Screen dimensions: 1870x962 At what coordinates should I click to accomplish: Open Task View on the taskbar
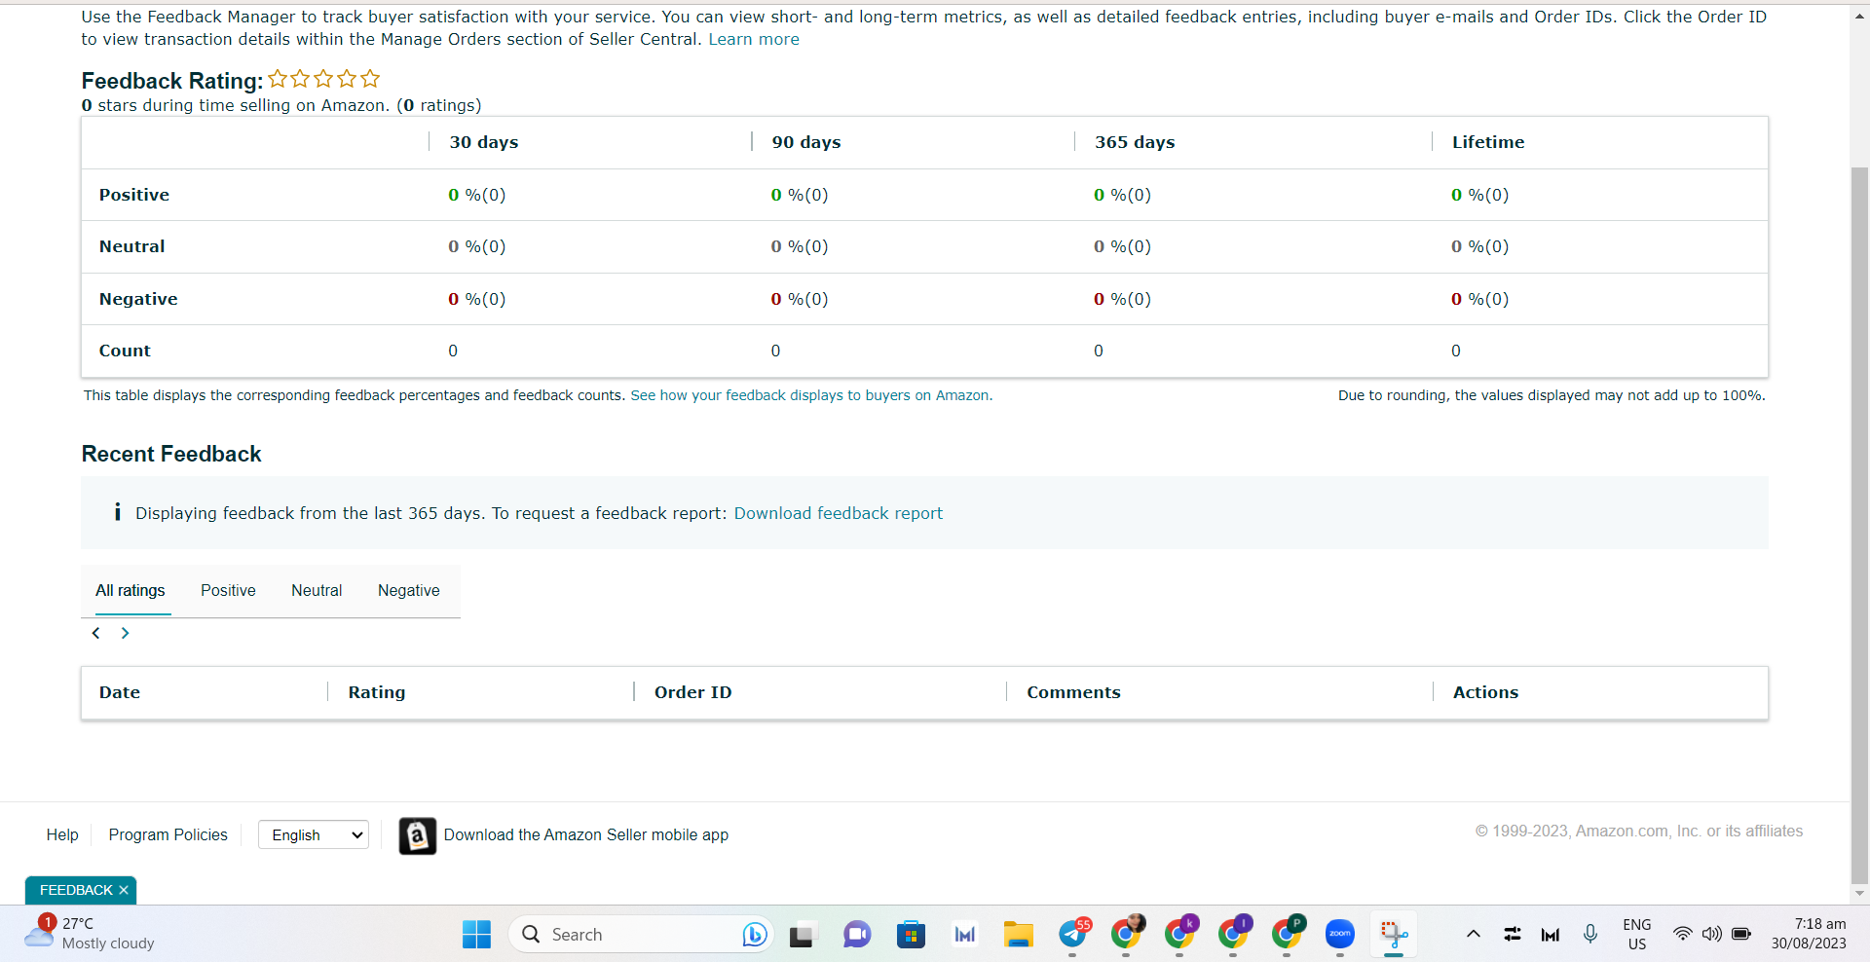[802, 935]
